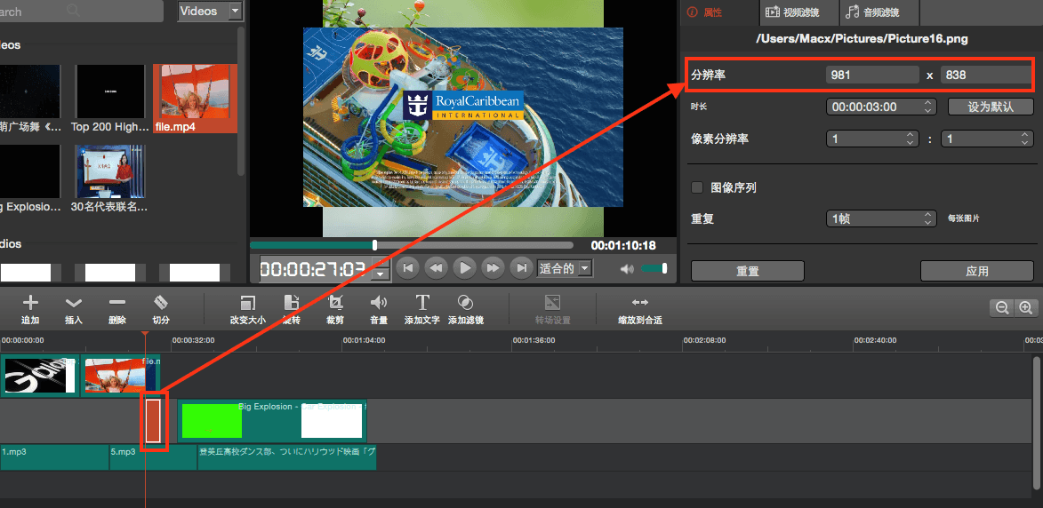Viewport: 1043px width, 508px height.
Task: Adjust the duration 00:00:03:00 stepper arrows
Action: click(x=928, y=107)
